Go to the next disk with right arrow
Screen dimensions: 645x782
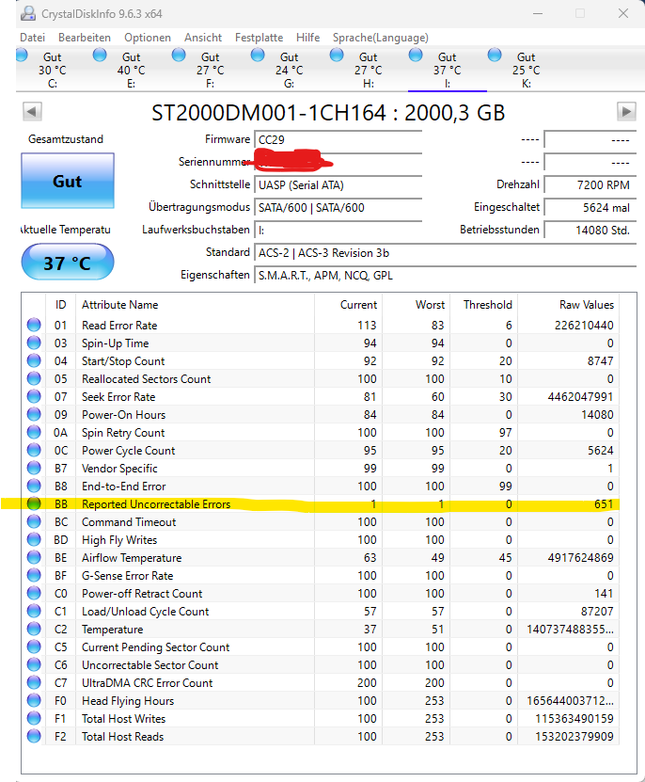[x=626, y=112]
